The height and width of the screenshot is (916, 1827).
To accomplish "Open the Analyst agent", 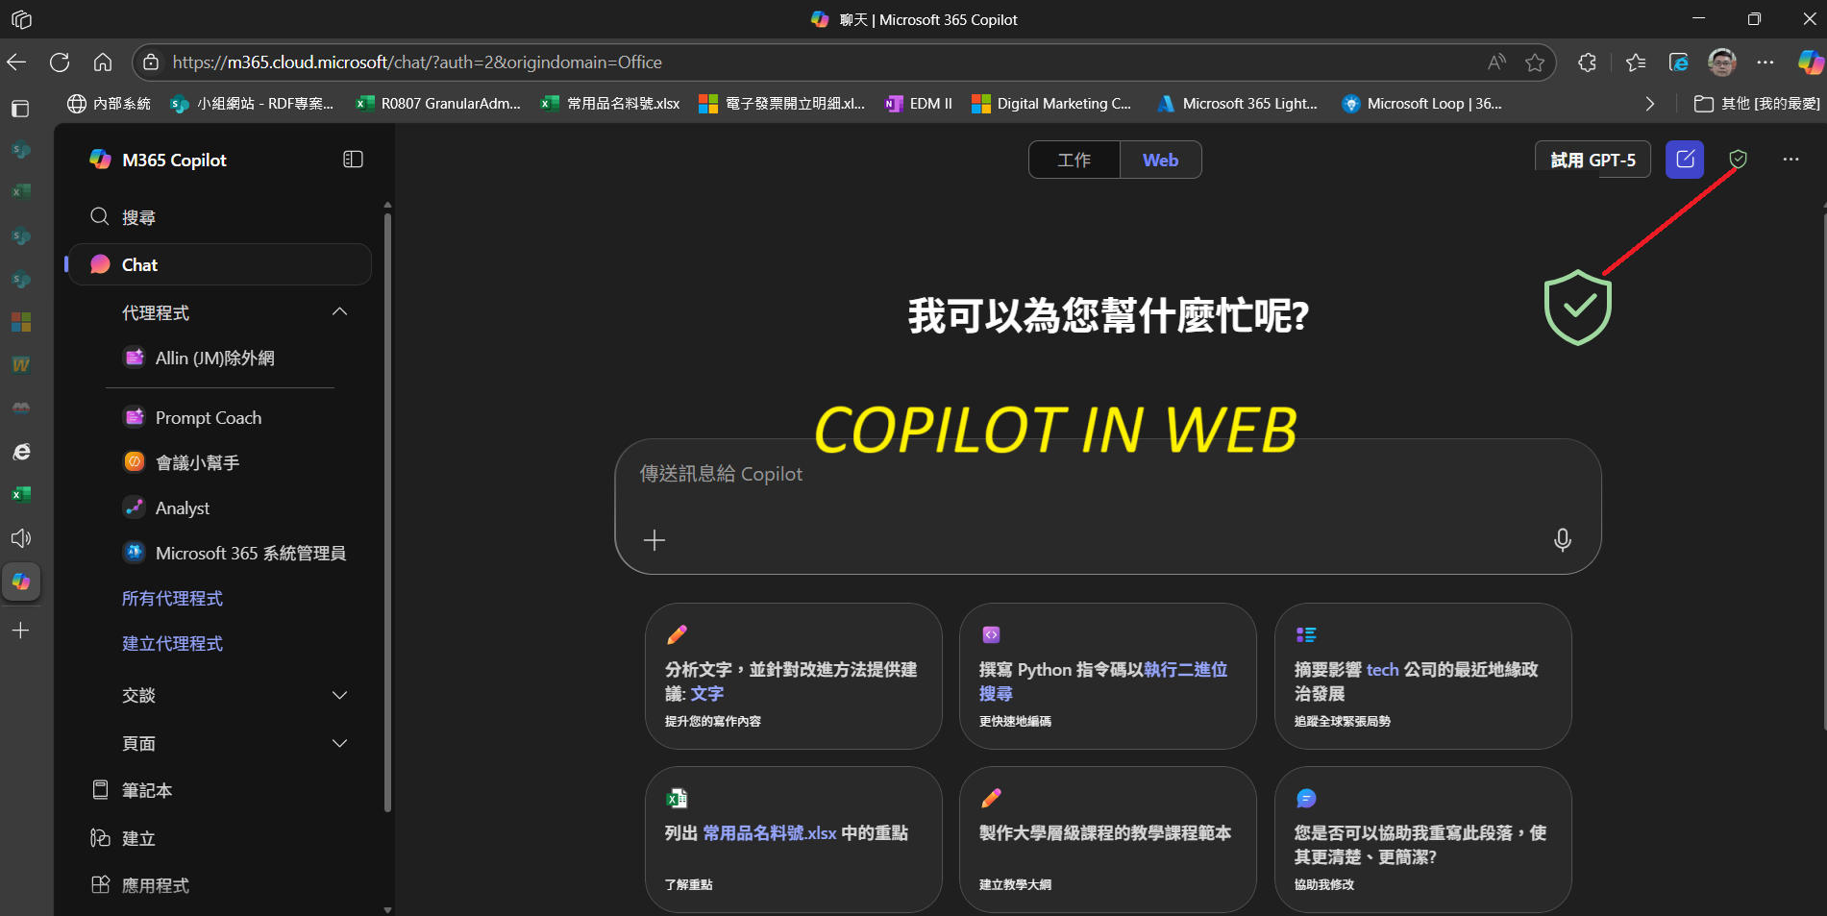I will 182,508.
